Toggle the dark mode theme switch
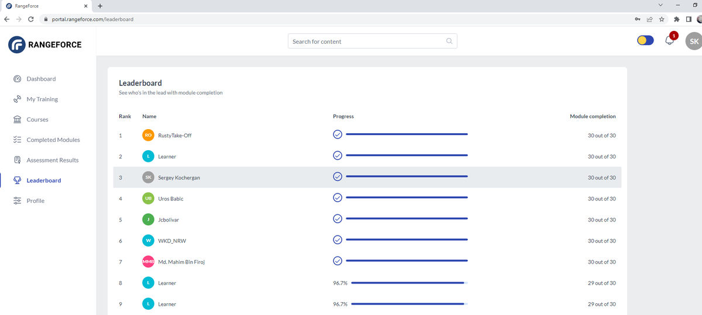This screenshot has height=315, width=702. click(x=645, y=41)
